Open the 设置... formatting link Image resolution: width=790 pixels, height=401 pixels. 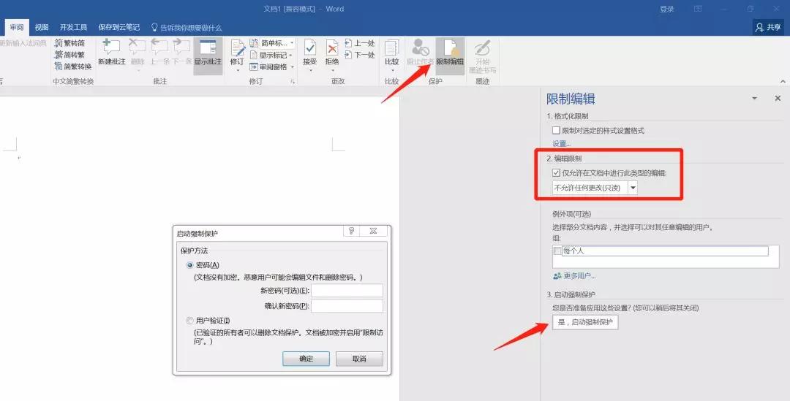[561, 144]
